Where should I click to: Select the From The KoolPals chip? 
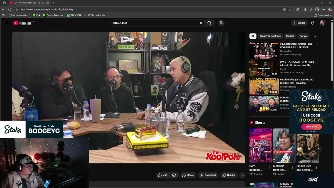coord(270,36)
